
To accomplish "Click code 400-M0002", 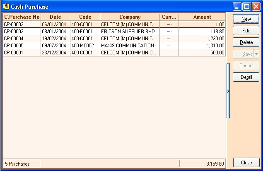I will (82, 46).
